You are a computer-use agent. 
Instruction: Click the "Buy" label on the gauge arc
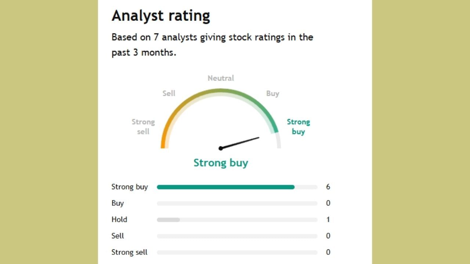tap(273, 93)
